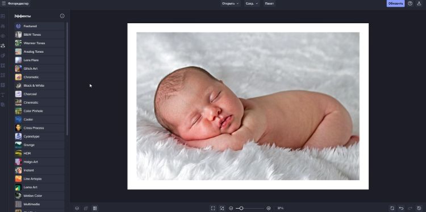The height and width of the screenshot is (212, 426).
Task: Open the Featured effects category
Action: click(39, 26)
